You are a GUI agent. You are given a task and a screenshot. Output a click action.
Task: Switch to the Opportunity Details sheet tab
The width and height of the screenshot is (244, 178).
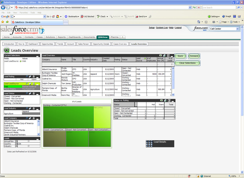click(101, 44)
